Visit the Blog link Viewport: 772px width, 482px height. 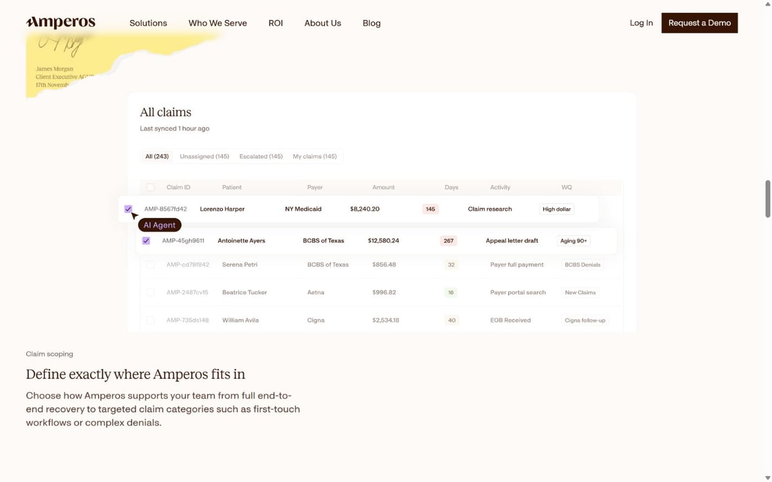pos(371,23)
